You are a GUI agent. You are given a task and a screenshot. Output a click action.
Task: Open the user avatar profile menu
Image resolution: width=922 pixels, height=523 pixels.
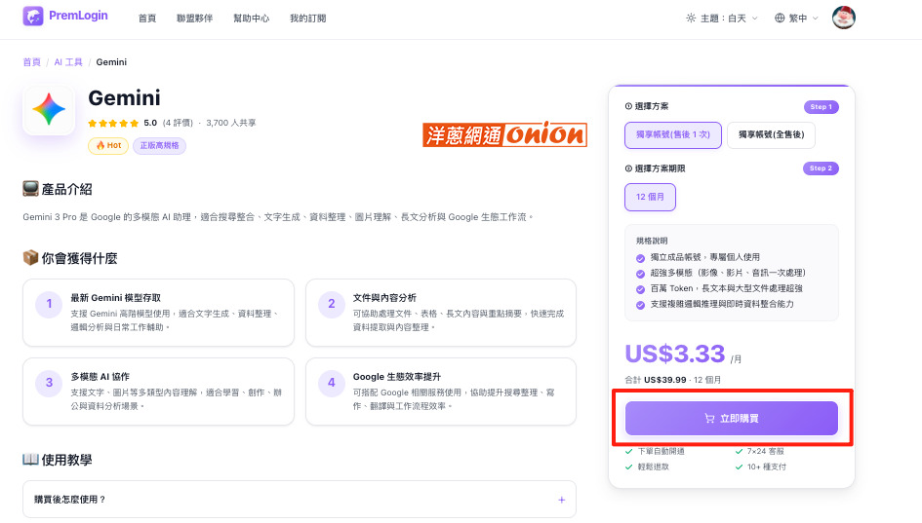[x=843, y=18]
